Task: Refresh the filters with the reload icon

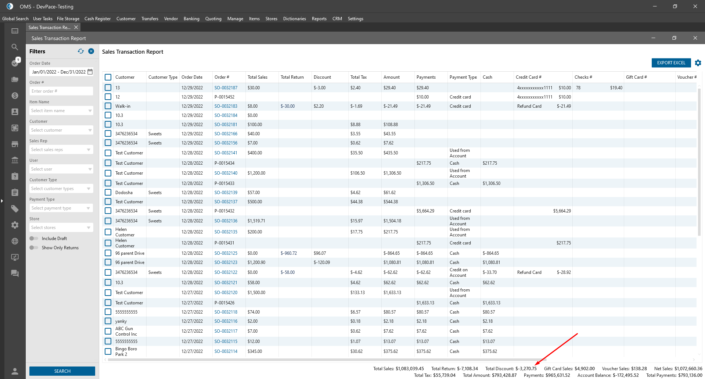Action: click(81, 51)
